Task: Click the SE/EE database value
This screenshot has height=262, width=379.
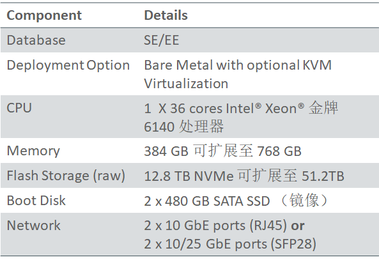Action: [x=162, y=40]
